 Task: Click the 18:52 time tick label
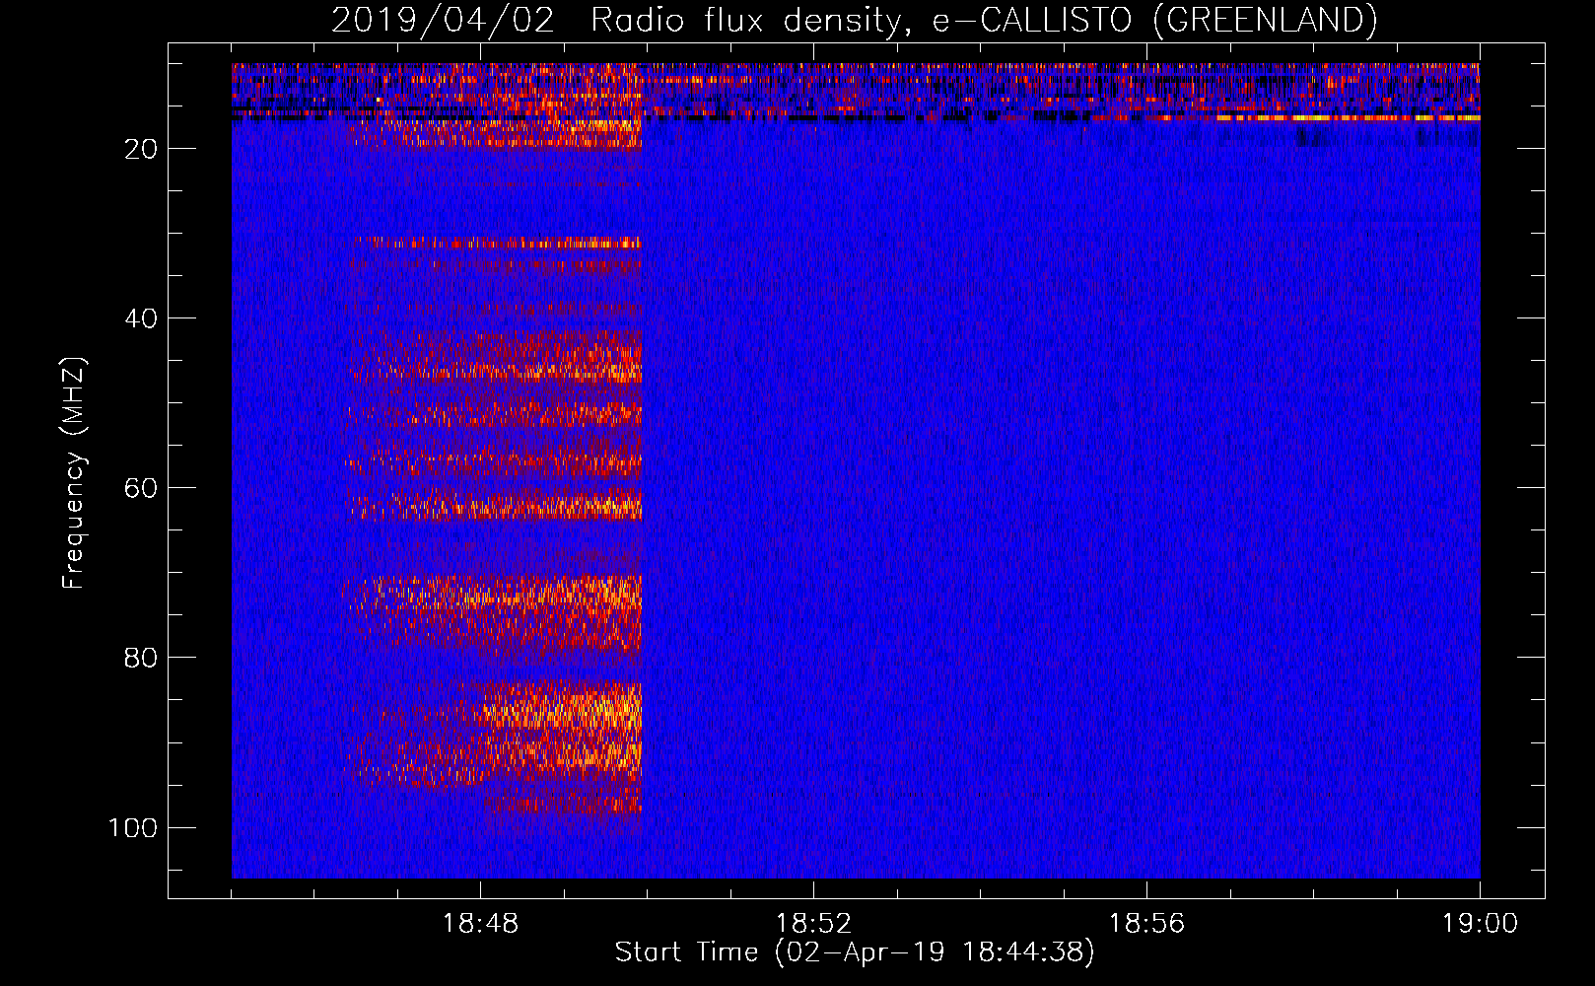coord(813,924)
